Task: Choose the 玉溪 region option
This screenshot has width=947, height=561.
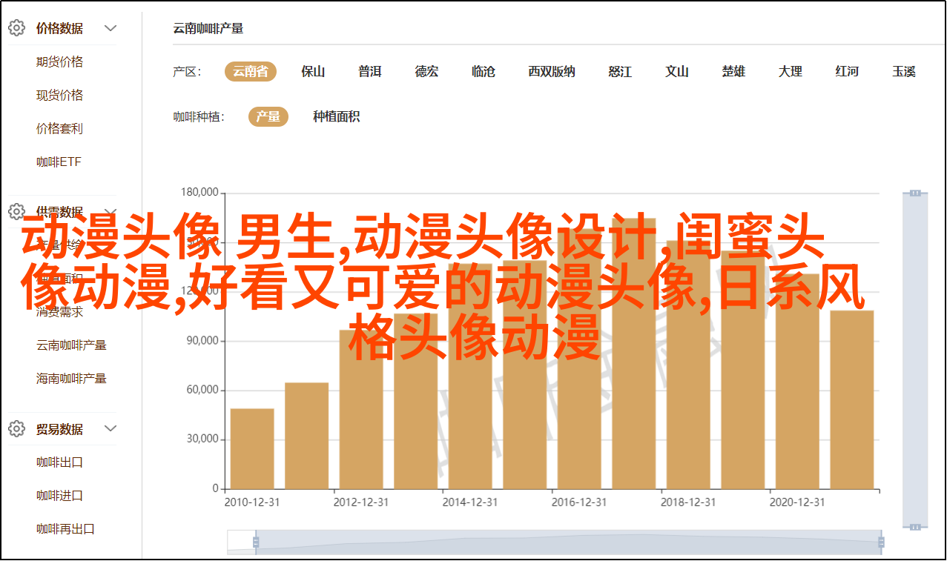Action: coord(904,72)
